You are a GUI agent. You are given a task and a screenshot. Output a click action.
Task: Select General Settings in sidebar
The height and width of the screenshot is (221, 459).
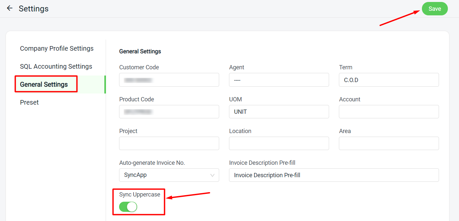coord(44,84)
